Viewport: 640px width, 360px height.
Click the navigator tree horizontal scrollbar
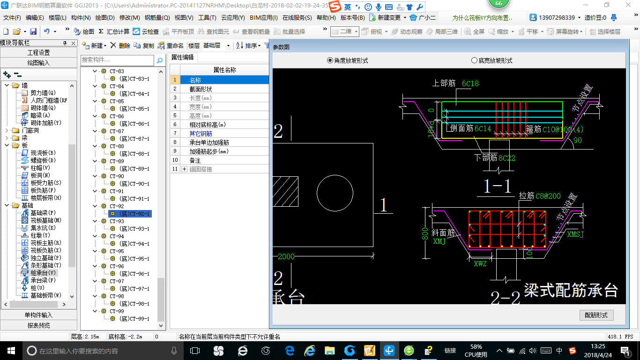pyautogui.click(x=34, y=305)
